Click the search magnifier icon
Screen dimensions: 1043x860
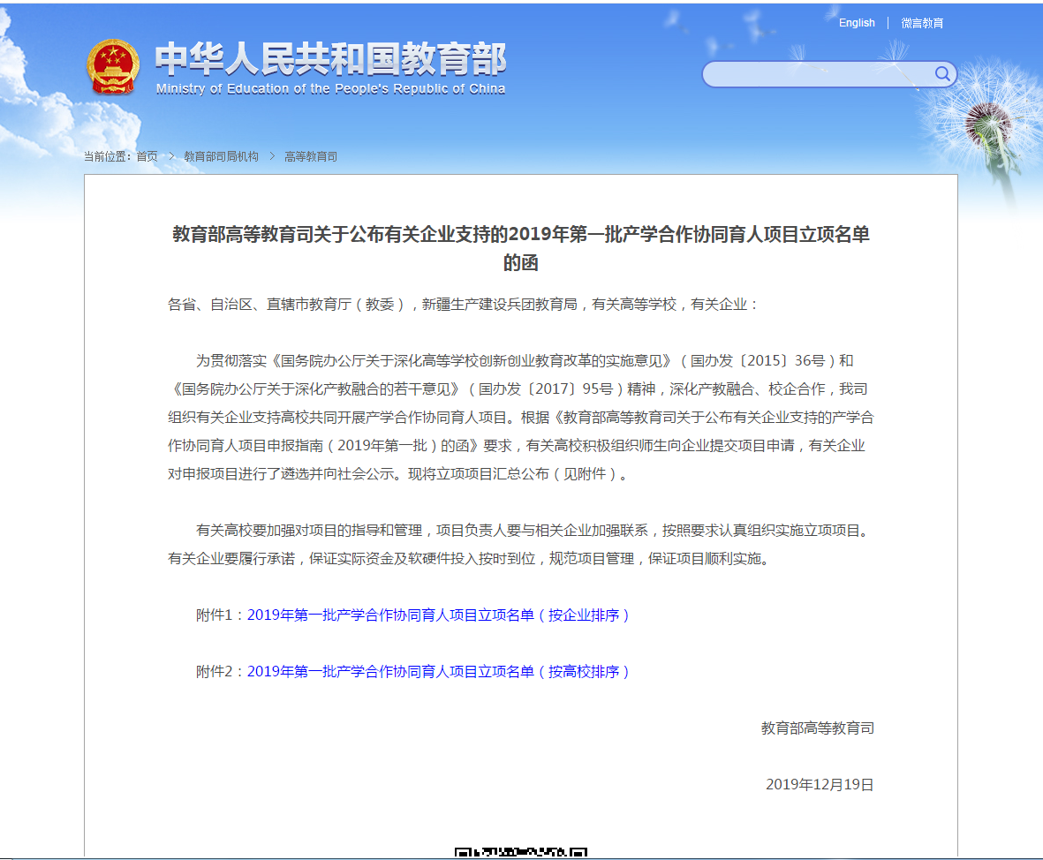tap(942, 74)
